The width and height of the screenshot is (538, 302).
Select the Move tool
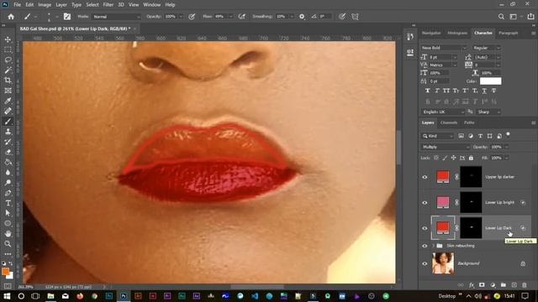click(x=8, y=39)
